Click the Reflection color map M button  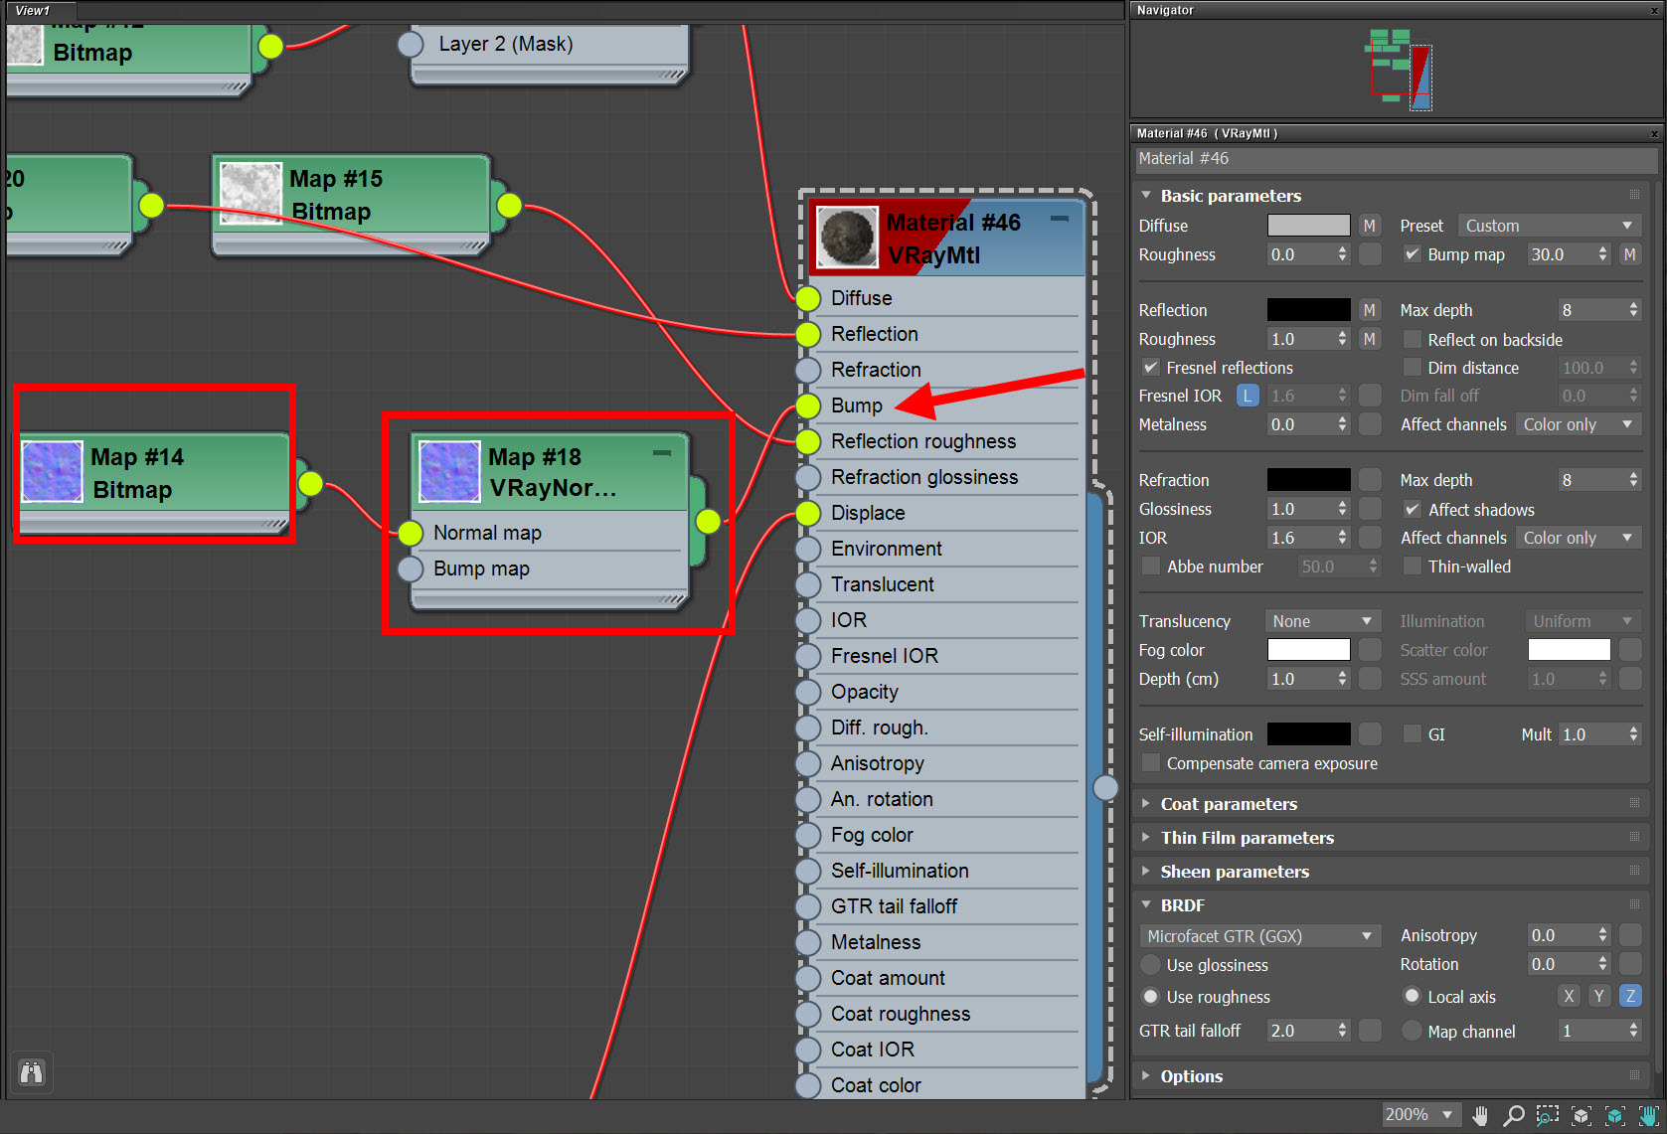click(1370, 310)
